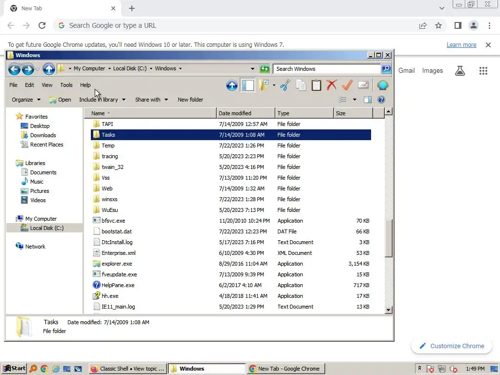Click Explorer Forward arrow button

tap(28, 69)
